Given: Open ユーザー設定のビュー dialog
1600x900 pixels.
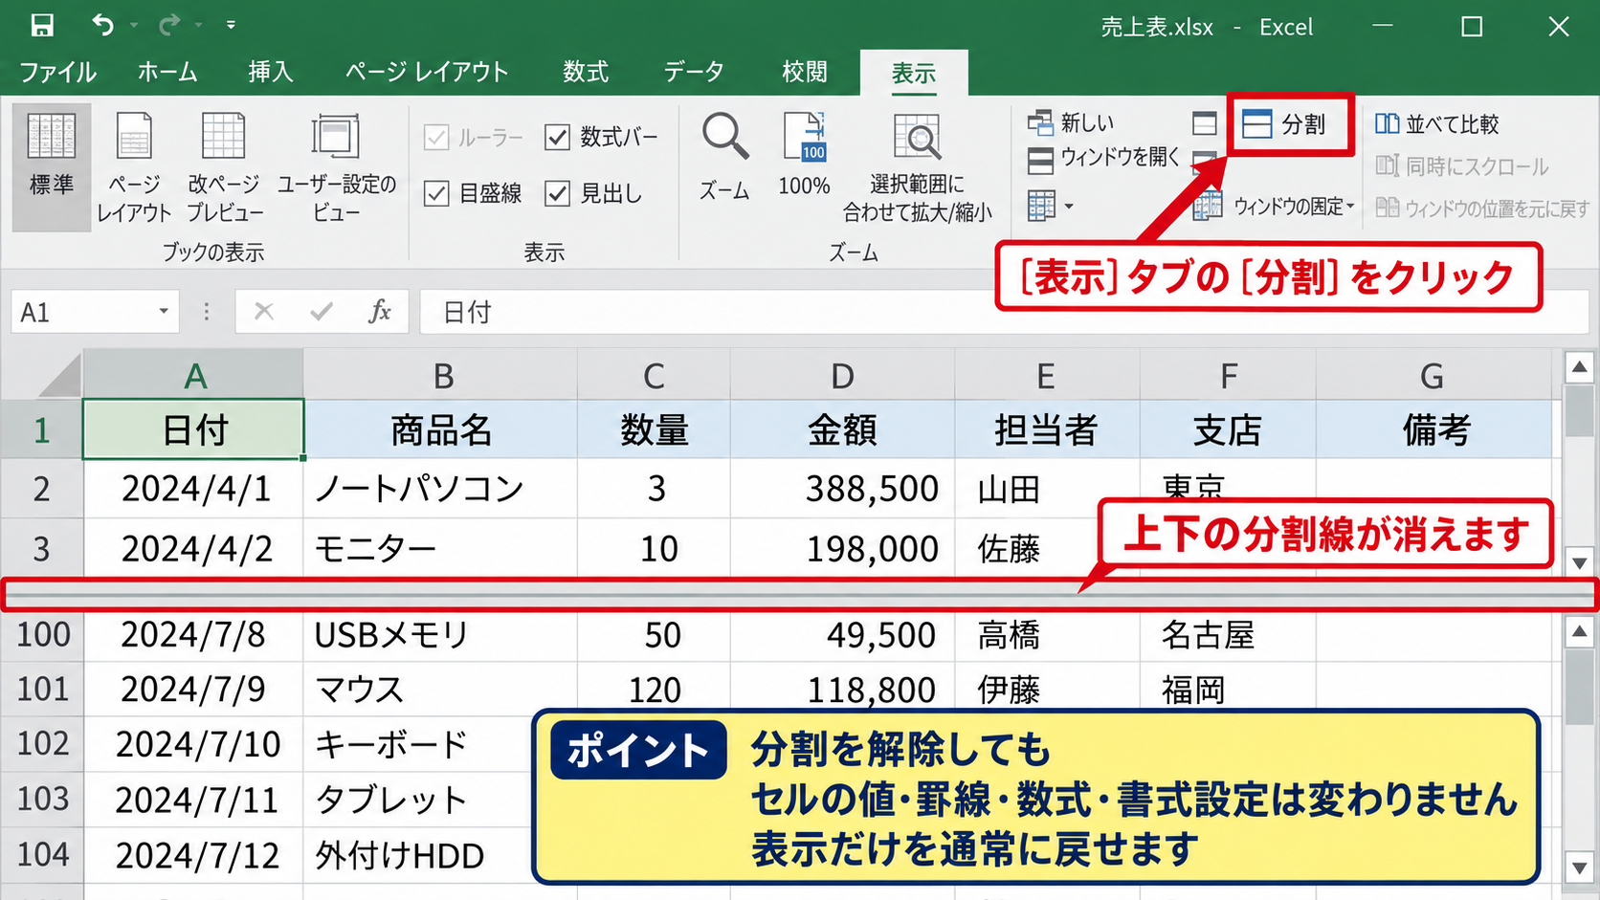Looking at the screenshot, I should pos(336,167).
